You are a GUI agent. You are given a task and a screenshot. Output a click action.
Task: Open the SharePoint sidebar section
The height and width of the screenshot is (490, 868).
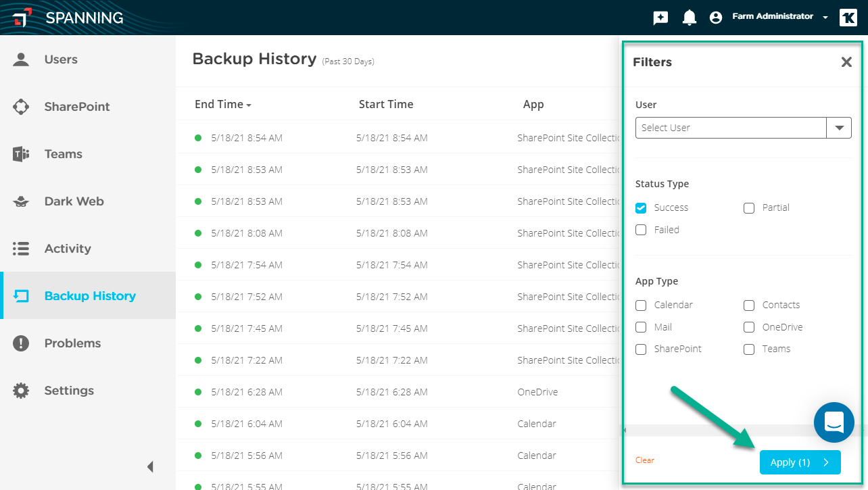tap(76, 107)
